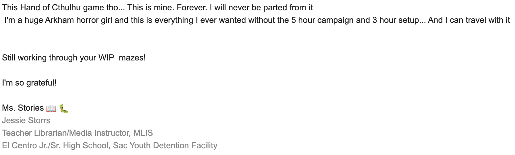The image size is (515, 155).
Task: Click 'El Centro Jr./Sr. High School' text
Action: 55,146
